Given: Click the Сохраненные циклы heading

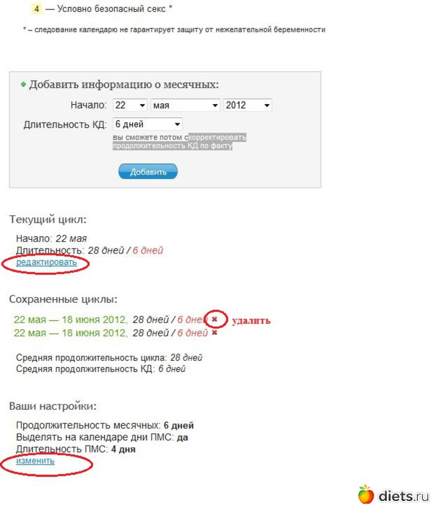Looking at the screenshot, I should [63, 299].
